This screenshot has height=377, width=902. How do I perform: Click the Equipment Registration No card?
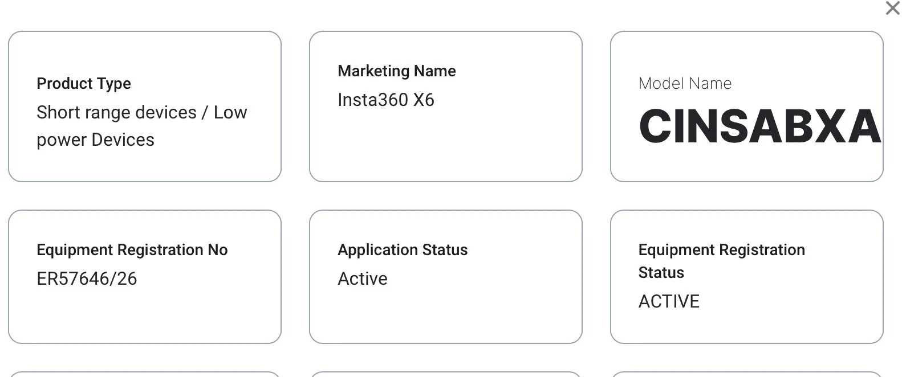click(x=145, y=277)
